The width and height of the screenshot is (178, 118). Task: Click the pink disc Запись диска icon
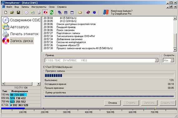tap(6, 41)
